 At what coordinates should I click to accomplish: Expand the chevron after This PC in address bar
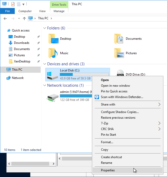click(x=51, y=18)
